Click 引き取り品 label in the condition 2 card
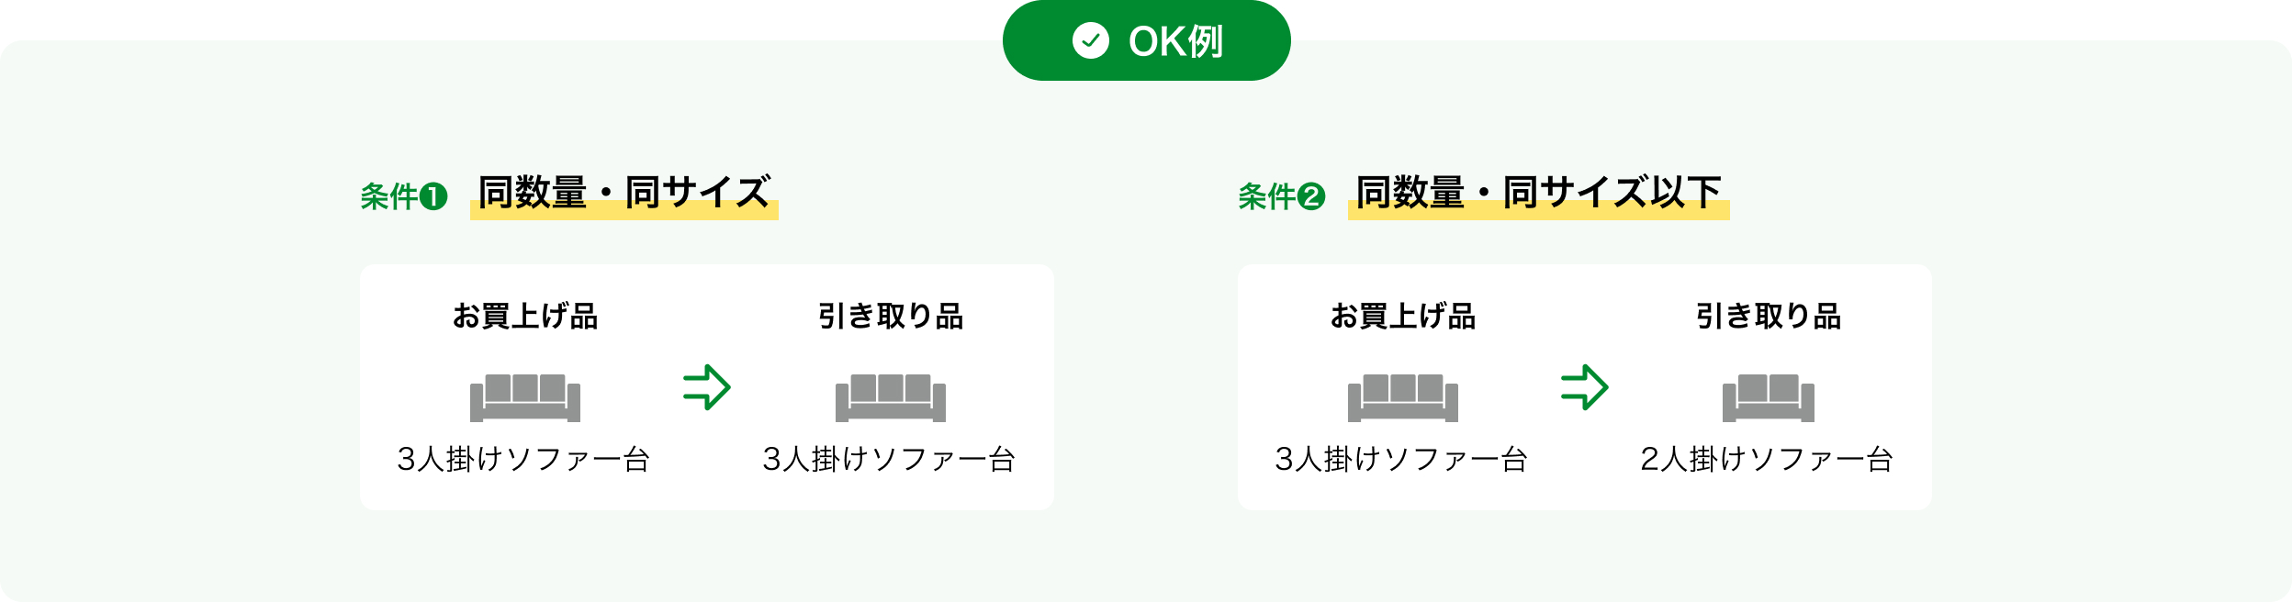 [1769, 316]
